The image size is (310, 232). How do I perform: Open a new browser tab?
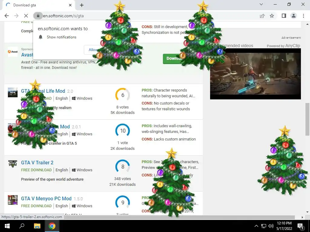point(82,5)
